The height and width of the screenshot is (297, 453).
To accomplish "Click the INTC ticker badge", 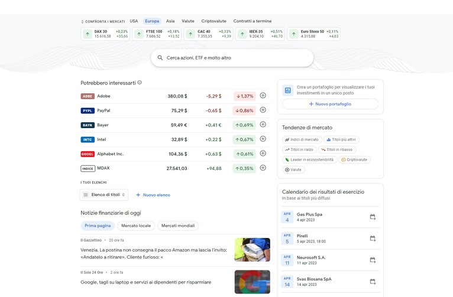I will tap(88, 139).
